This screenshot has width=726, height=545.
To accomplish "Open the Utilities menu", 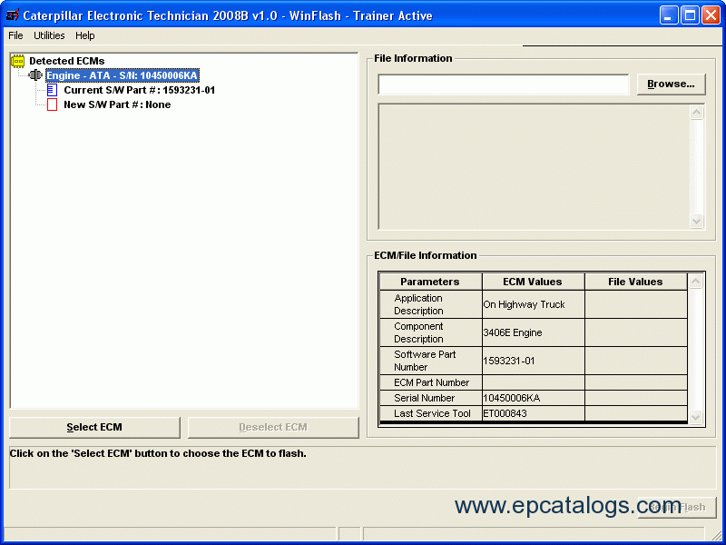I will [x=49, y=35].
